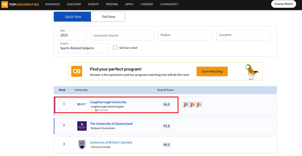302x156 pixels.
Task: Click the 91.8 overall score
Action: (x=166, y=126)
